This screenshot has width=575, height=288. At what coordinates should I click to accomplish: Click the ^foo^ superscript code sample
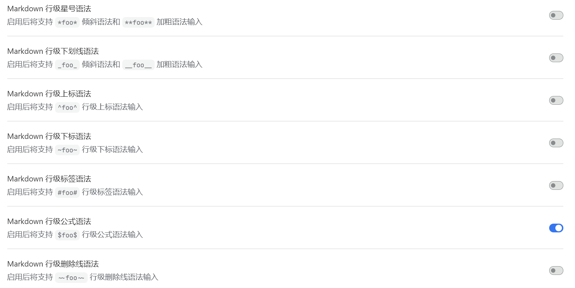coord(67,108)
